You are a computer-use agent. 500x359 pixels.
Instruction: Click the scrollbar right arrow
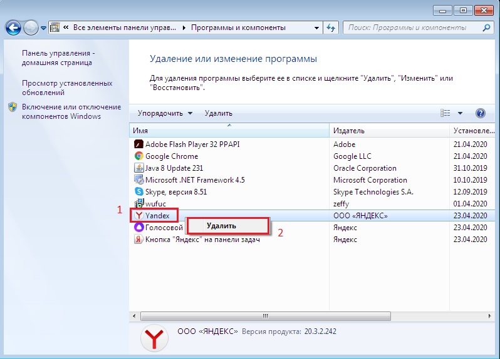(490, 316)
